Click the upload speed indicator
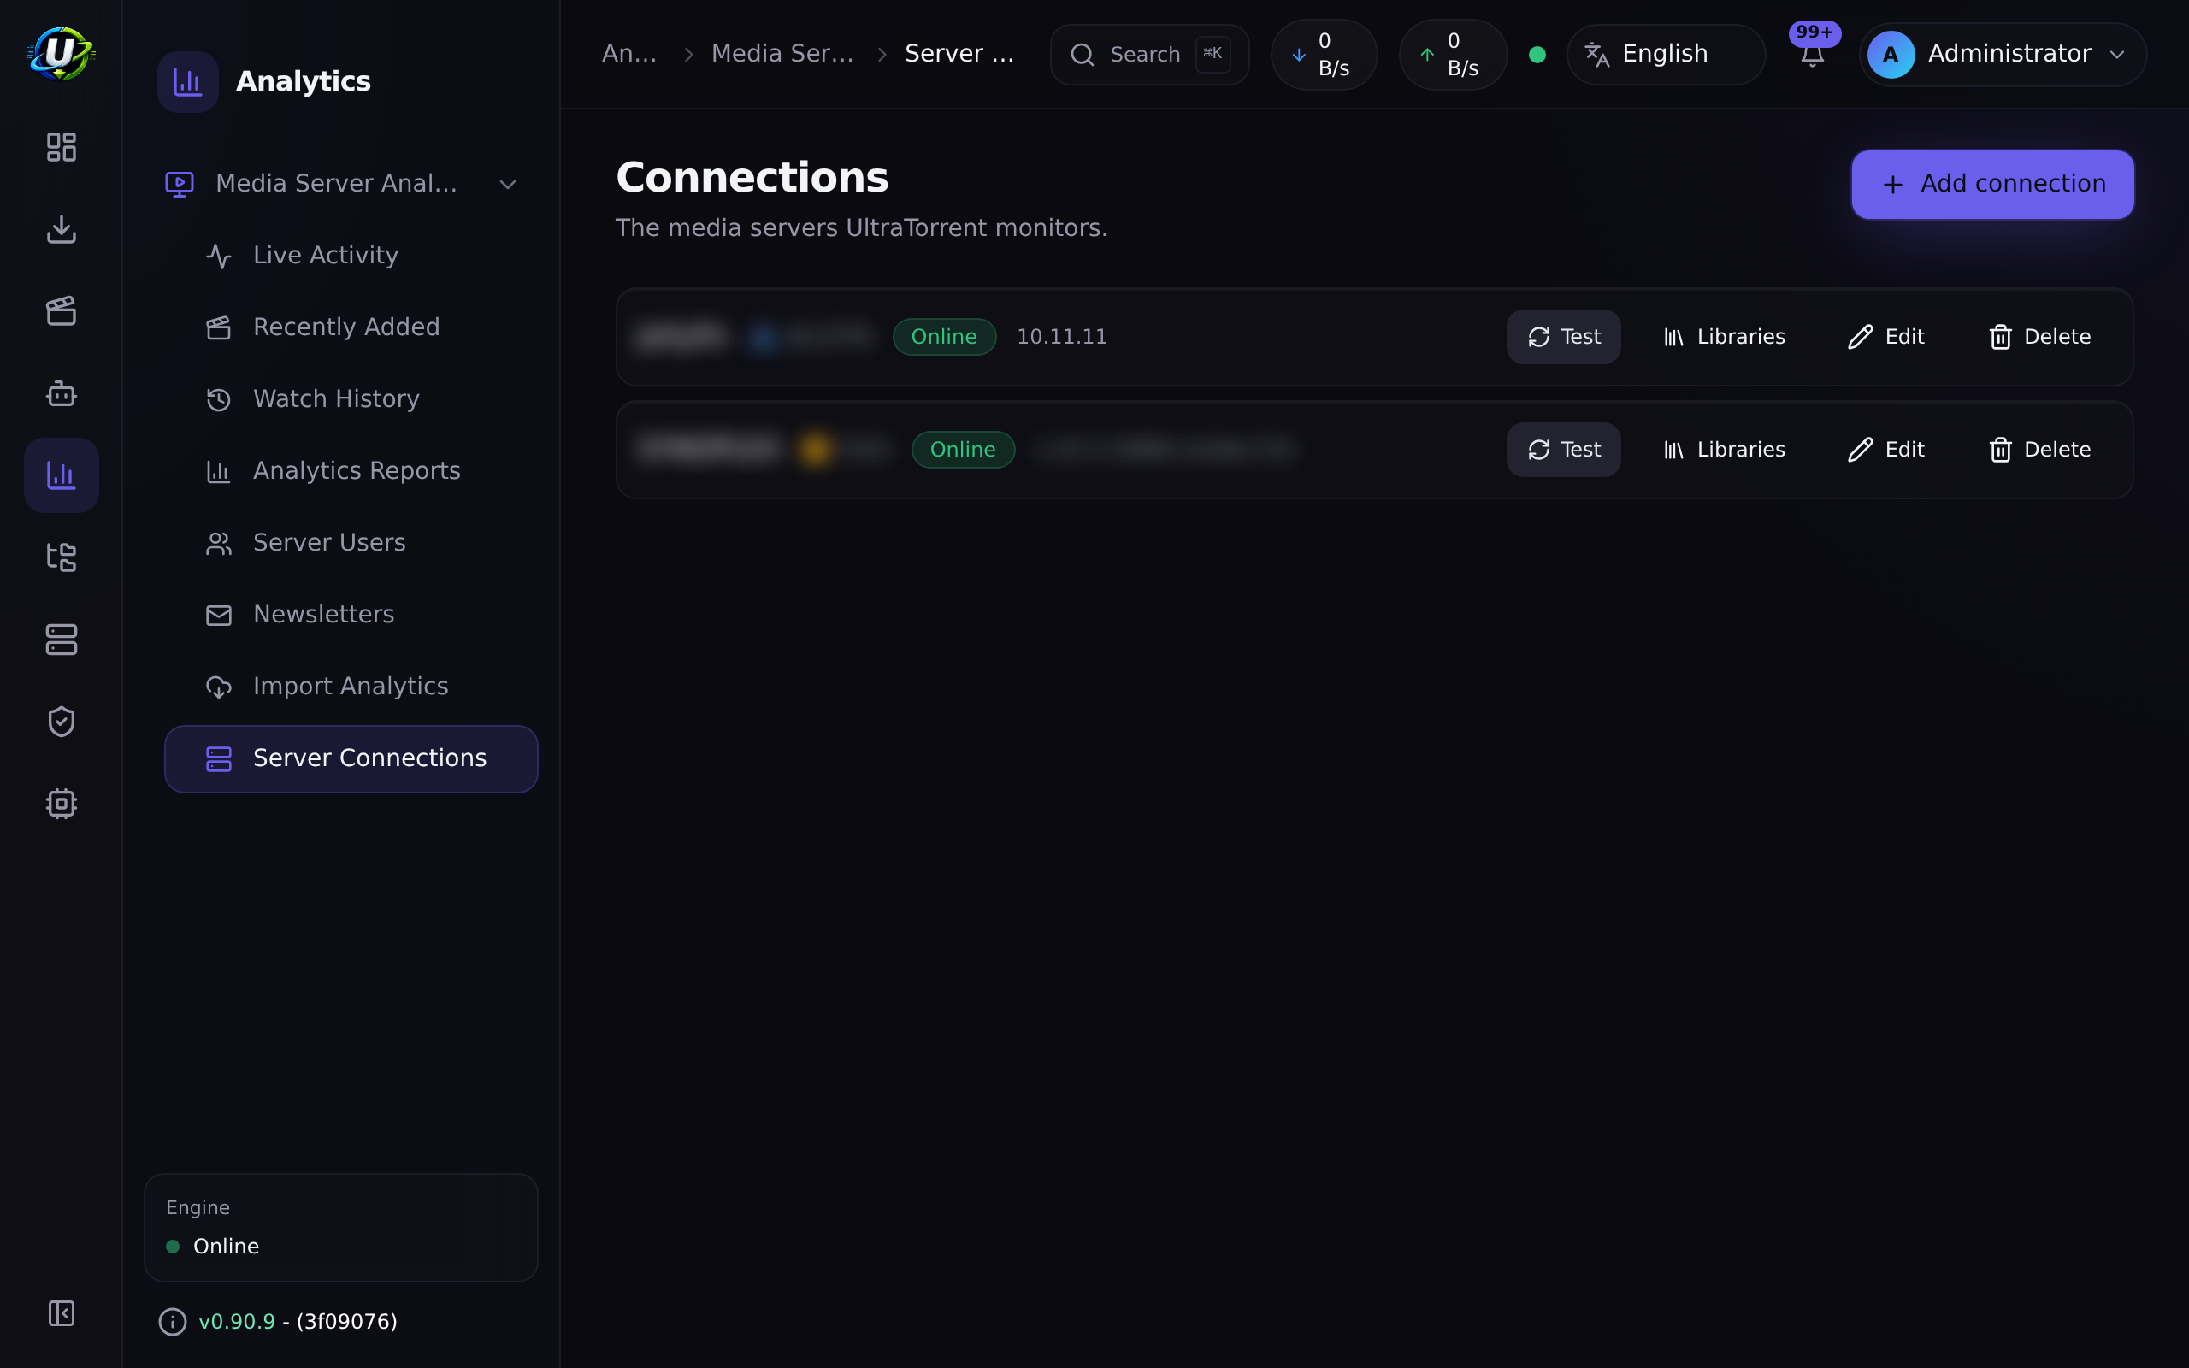The height and width of the screenshot is (1368, 2189). [1453, 54]
